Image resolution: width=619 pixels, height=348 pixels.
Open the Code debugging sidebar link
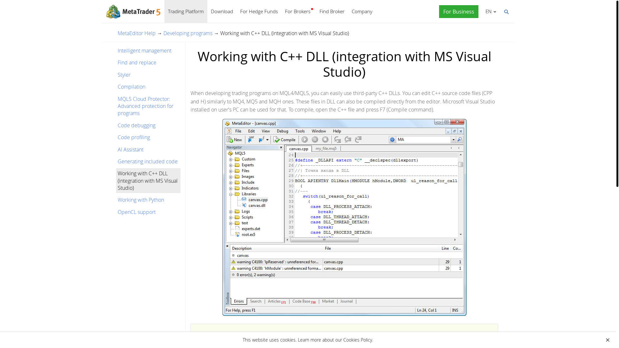(x=136, y=125)
